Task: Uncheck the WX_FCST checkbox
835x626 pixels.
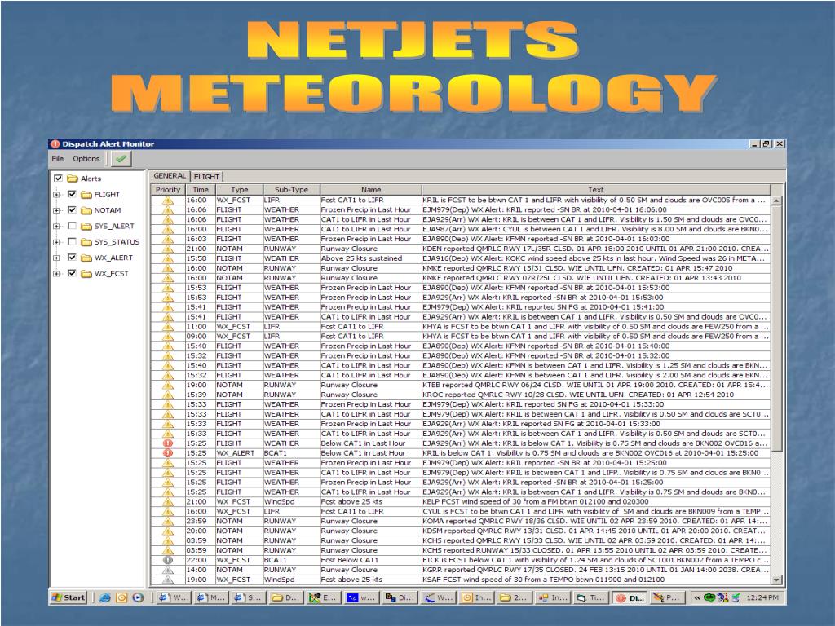Action: [x=72, y=274]
